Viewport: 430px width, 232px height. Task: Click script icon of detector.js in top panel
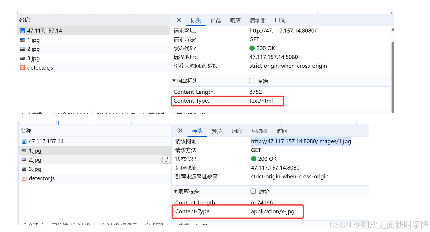coord(22,68)
